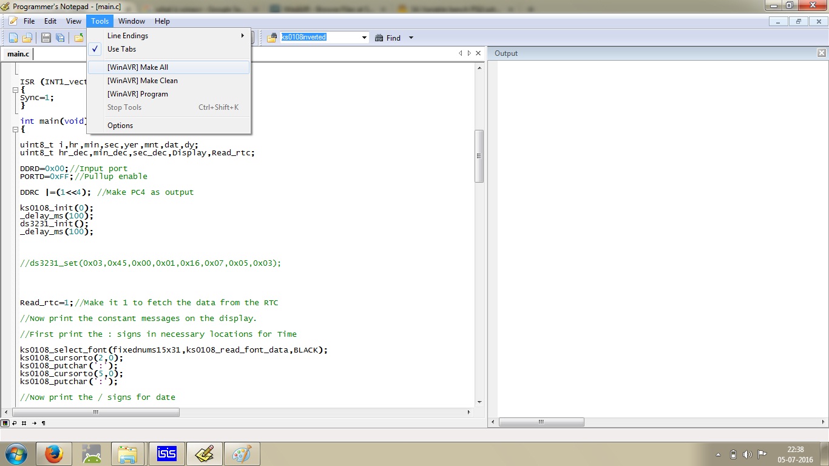Open the View menu
Screen dimensions: 829x466
73,21
